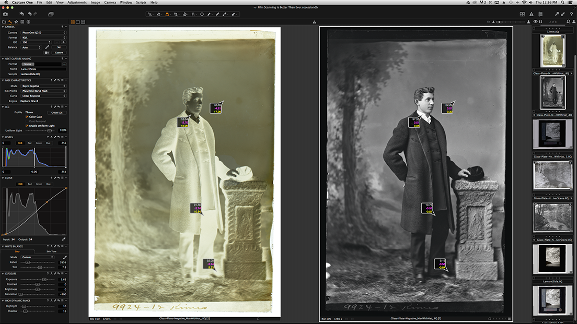Screen dimensions: 577x324
Task: Switch viewer to multi-view grid mode
Action: pyautogui.click(x=73, y=22)
